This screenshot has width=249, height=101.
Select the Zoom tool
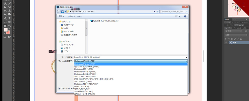coord(10,26)
